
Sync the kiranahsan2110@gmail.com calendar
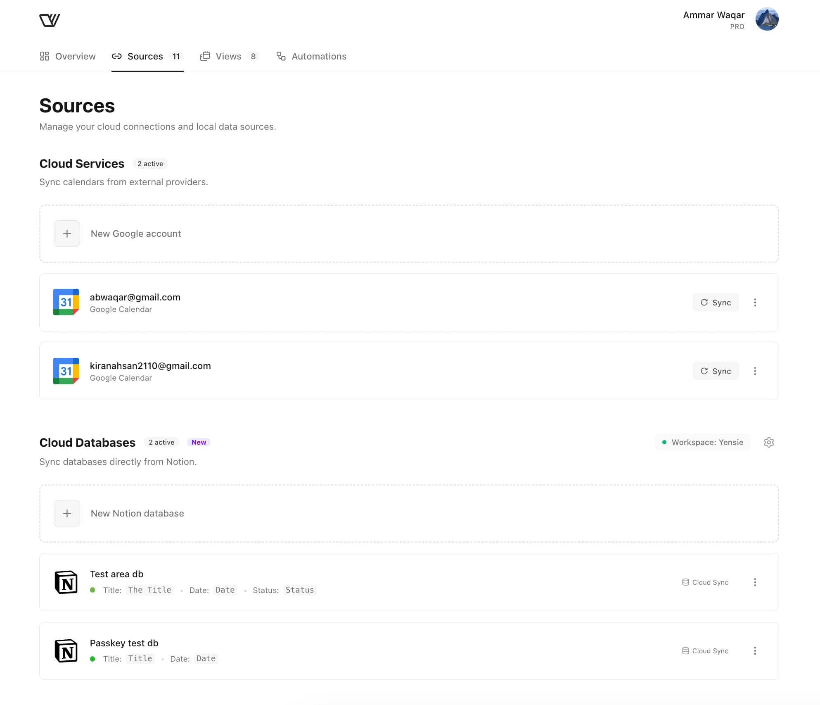(x=715, y=371)
